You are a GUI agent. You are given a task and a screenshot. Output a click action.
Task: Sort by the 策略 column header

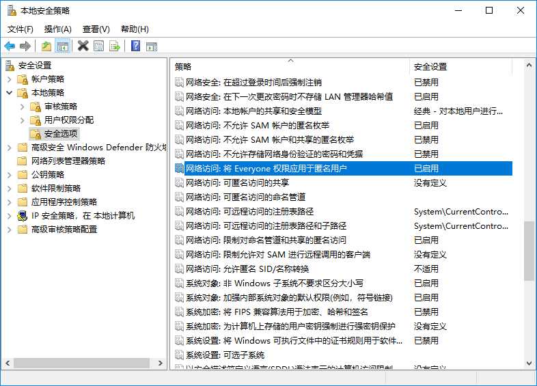(x=290, y=67)
